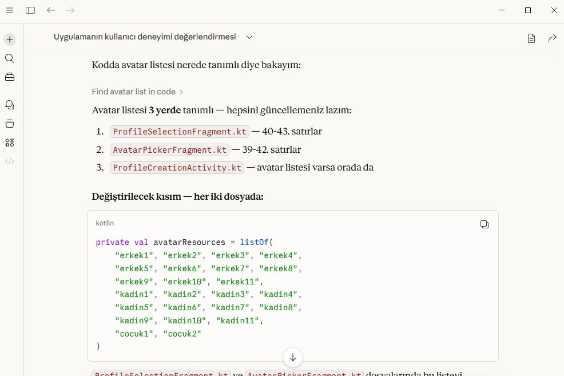This screenshot has width=564, height=376.
Task: Click the "erkek8" string in code
Action: (x=279, y=268)
